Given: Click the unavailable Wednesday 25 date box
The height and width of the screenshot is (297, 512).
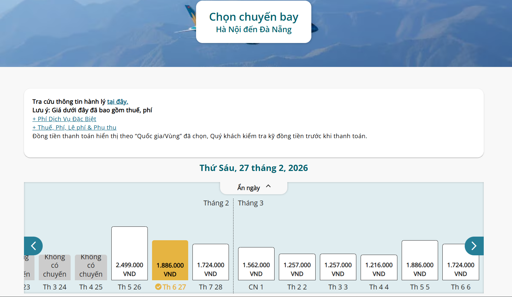Looking at the screenshot, I should point(91,267).
